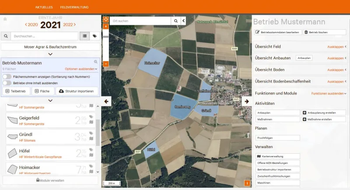Click Maßnahme erstellen button
350x190 pixels.
pyautogui.click(x=323, y=119)
